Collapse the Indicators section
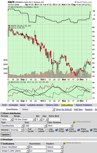This screenshot has width=97, height=153. (x=2, y=144)
